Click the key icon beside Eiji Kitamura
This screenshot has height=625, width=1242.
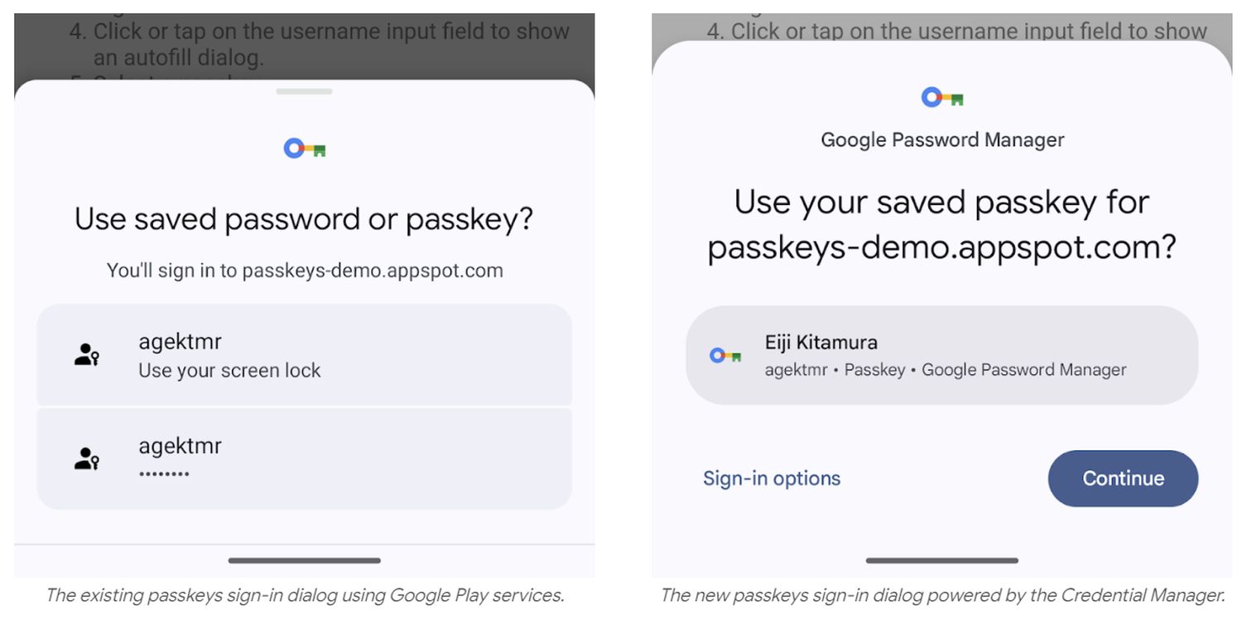pos(725,355)
